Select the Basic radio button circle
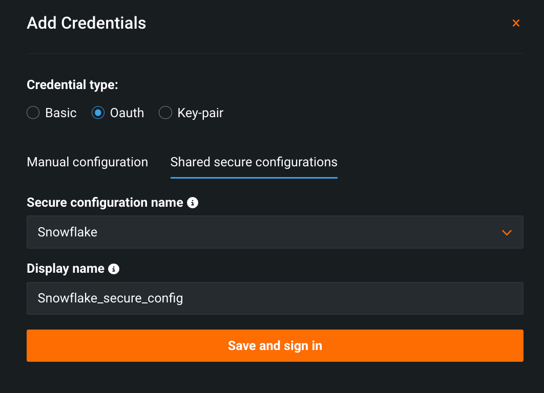Viewport: 544px width, 393px height. 33,113
